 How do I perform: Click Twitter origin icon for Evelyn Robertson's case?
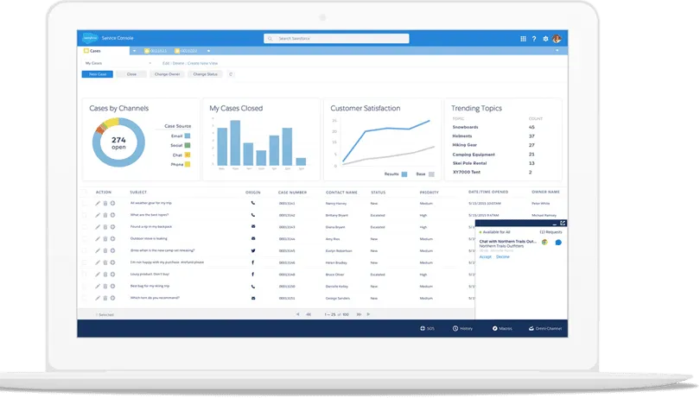tap(253, 250)
